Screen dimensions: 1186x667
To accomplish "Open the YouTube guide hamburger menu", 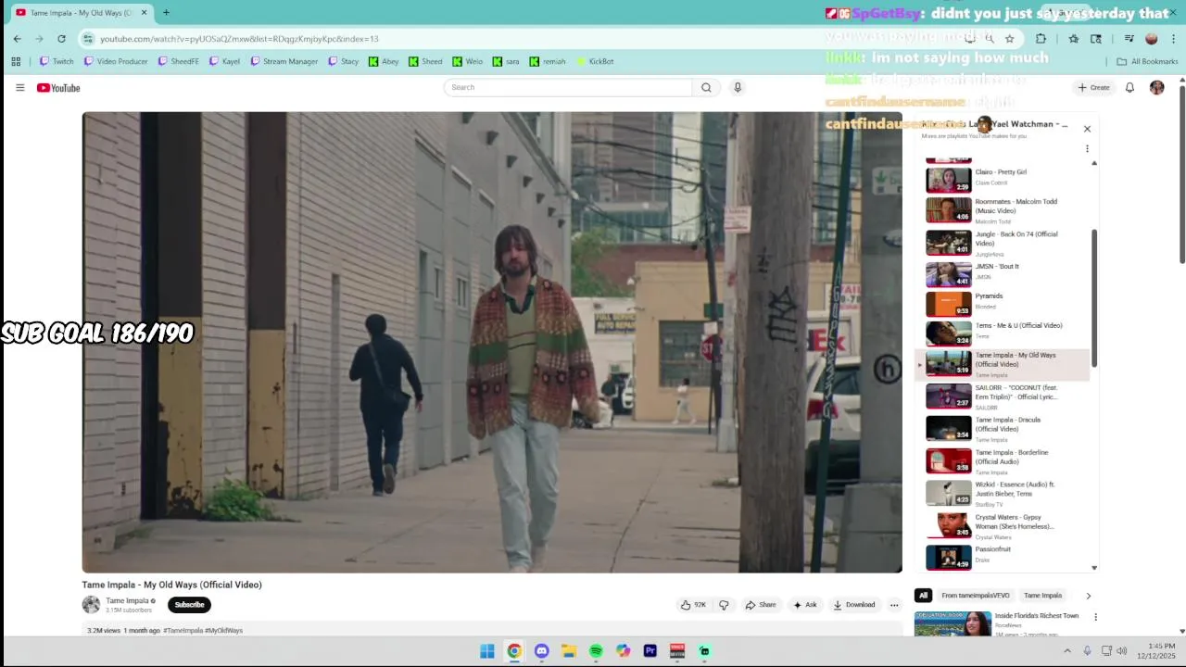I will click(19, 88).
